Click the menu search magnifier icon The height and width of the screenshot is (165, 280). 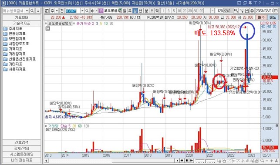click(x=32, y=11)
